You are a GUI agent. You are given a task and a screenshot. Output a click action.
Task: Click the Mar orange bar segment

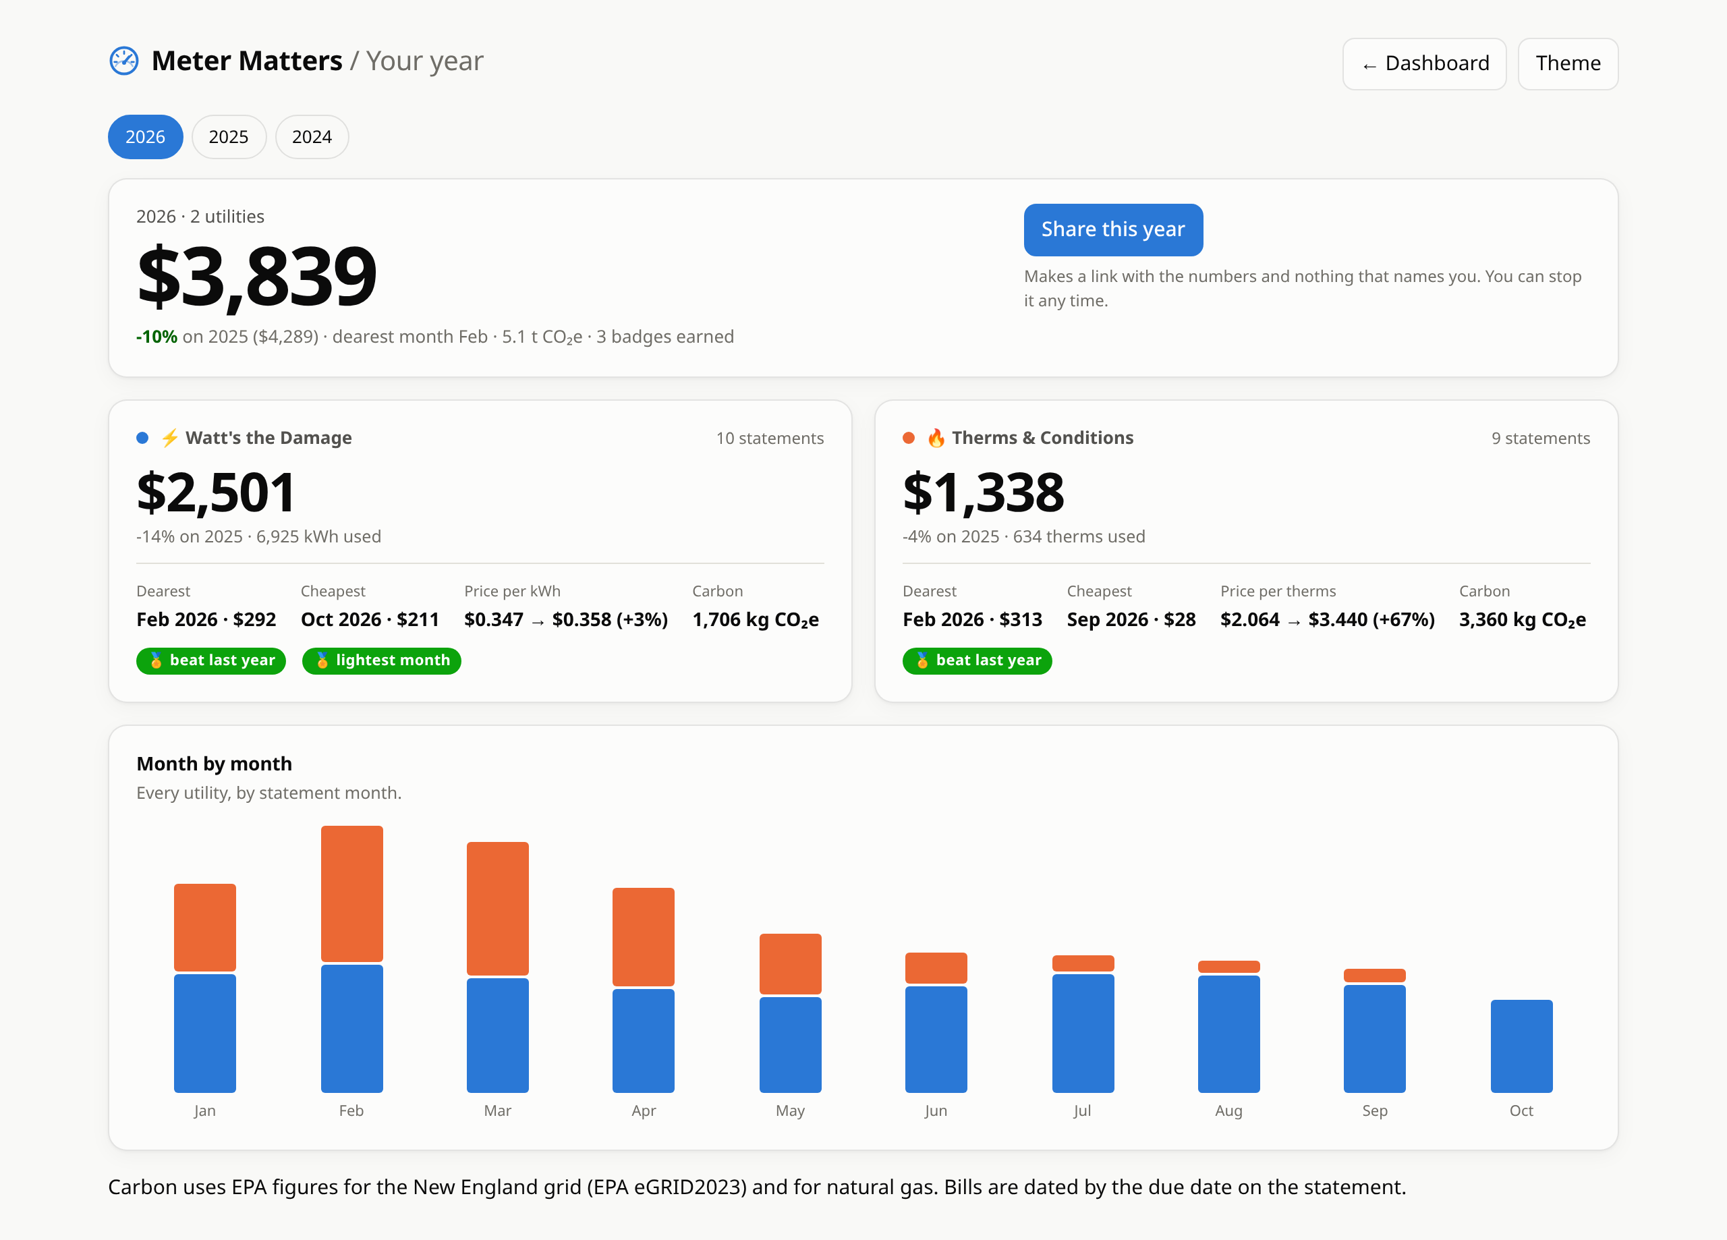tap(498, 908)
